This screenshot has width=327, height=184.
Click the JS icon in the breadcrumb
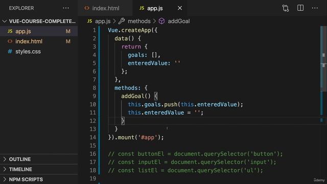90,21
